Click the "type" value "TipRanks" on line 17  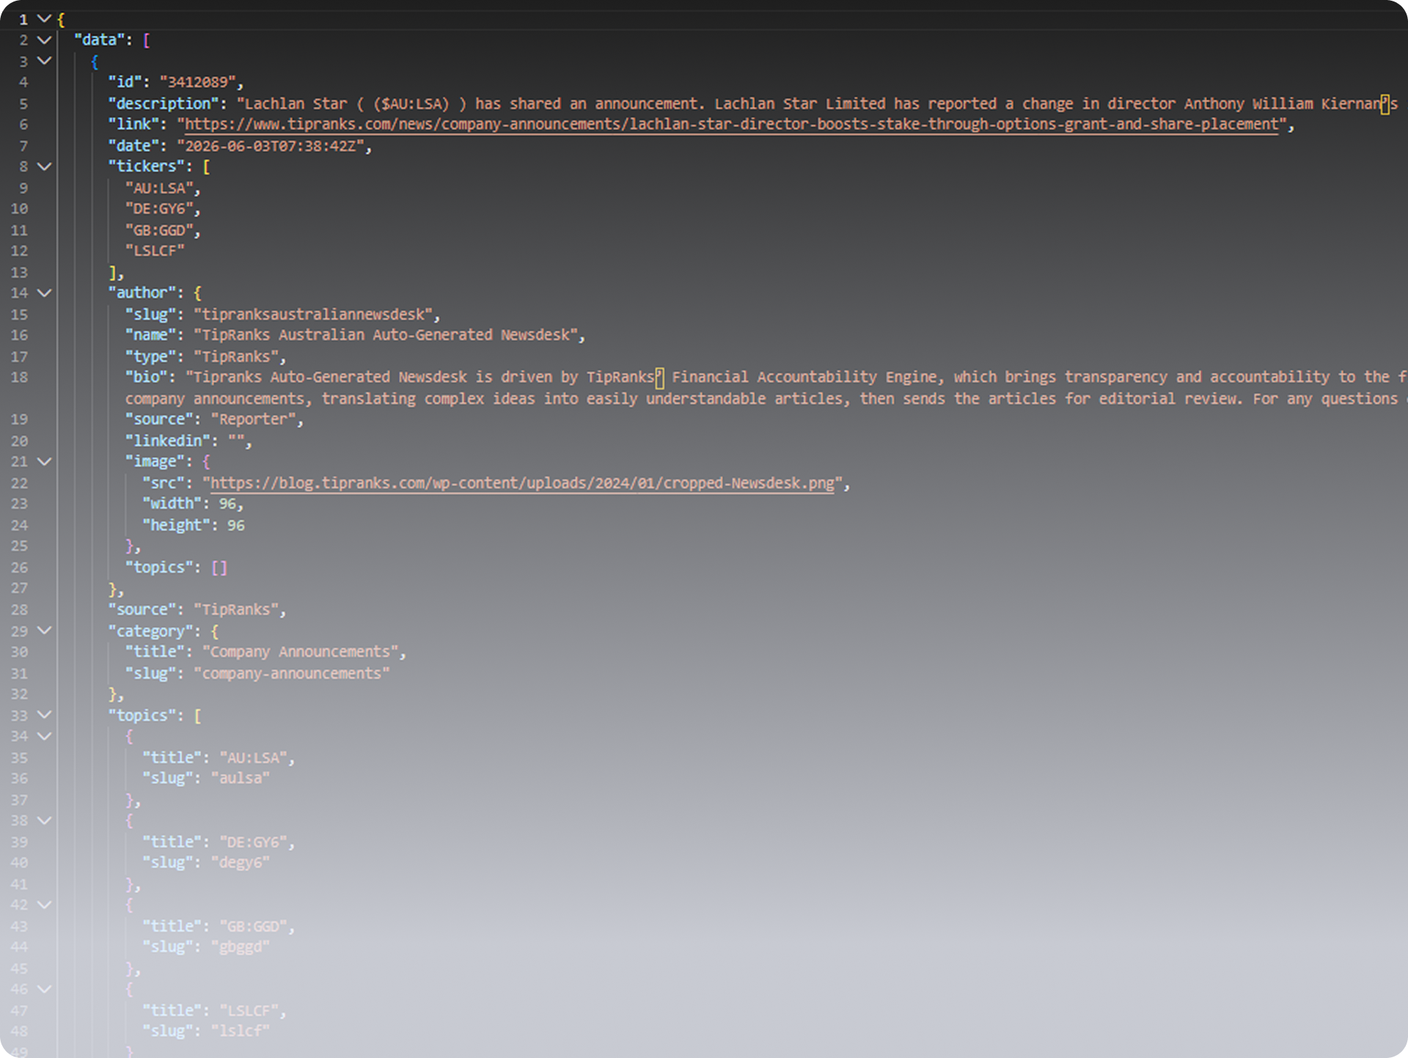[236, 356]
